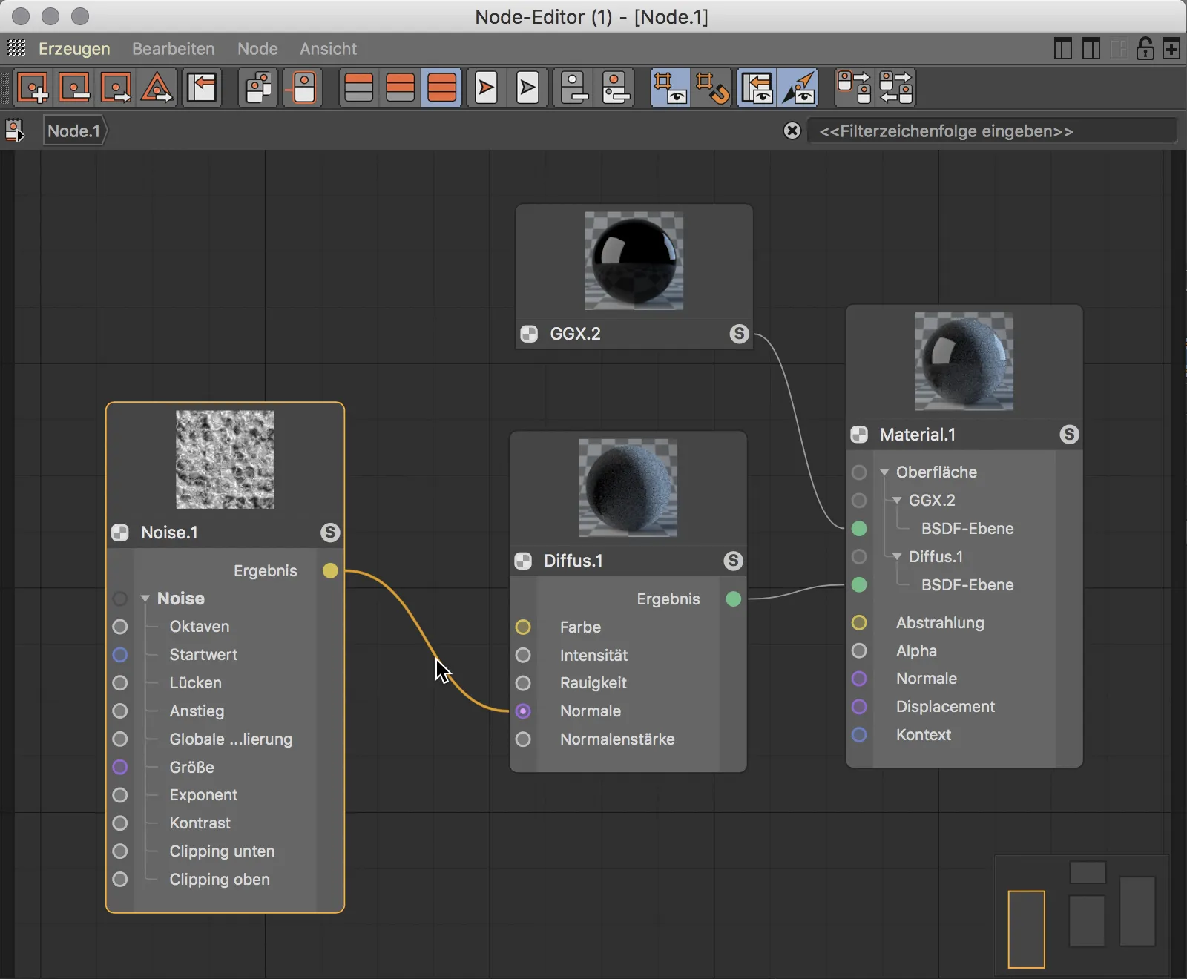Click the Node.1 breadcrumb tab

point(73,131)
